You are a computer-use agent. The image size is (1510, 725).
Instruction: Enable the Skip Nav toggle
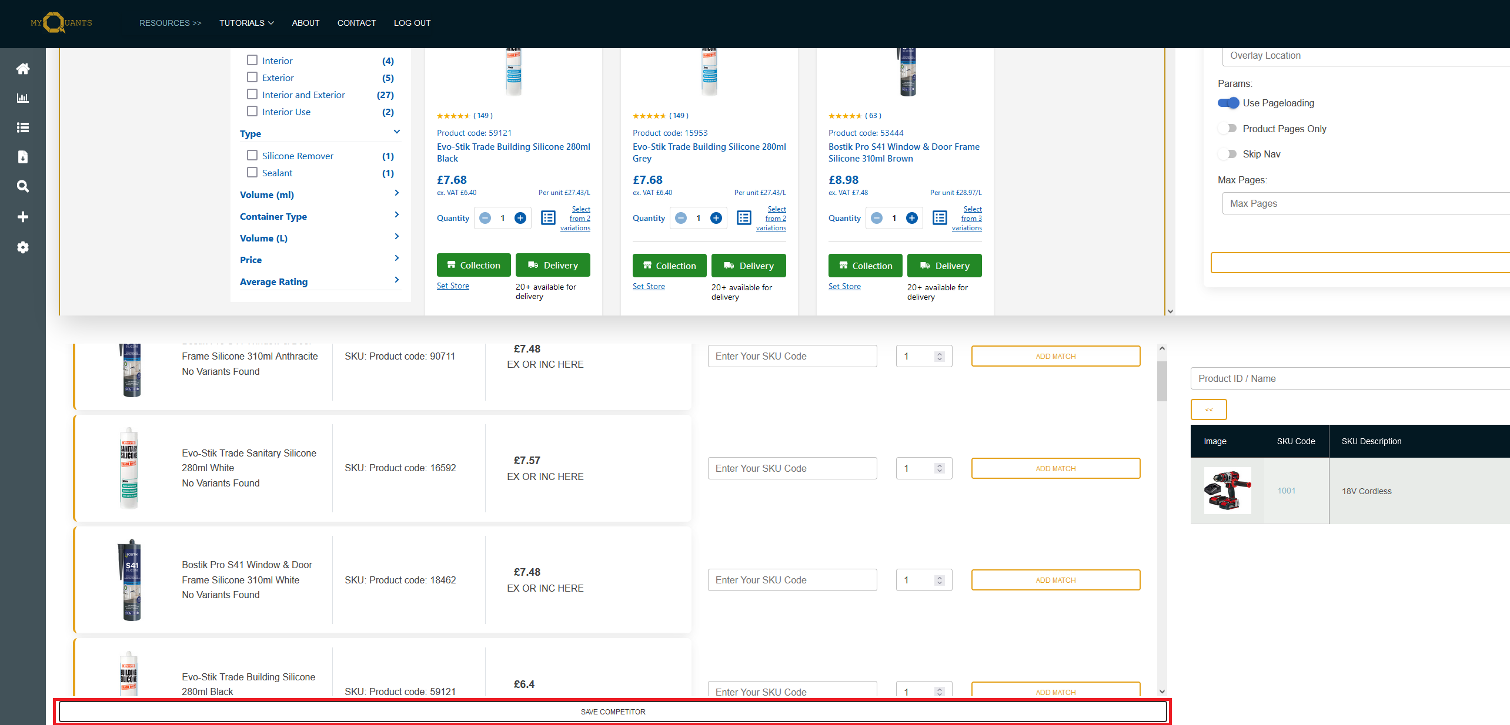point(1228,154)
